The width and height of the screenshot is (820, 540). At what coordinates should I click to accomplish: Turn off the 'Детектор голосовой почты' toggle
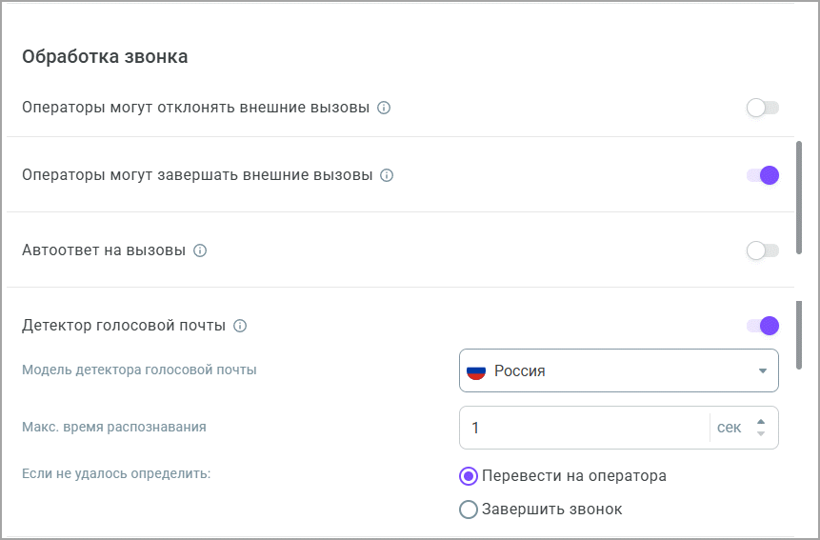(x=763, y=326)
